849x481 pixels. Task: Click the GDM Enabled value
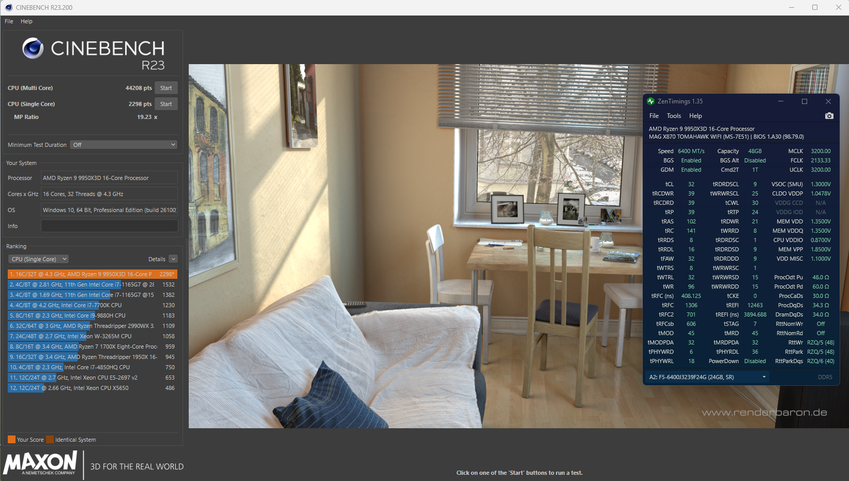pyautogui.click(x=691, y=170)
